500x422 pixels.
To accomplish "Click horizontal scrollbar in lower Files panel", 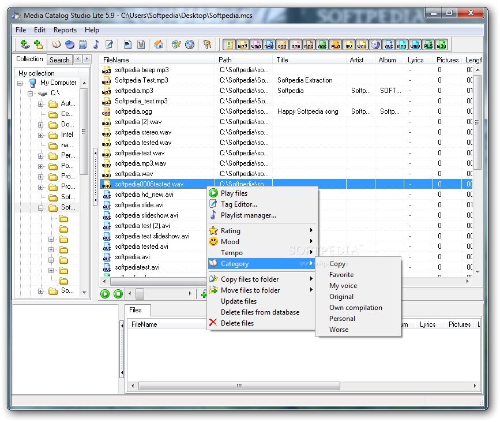I will coord(239,386).
